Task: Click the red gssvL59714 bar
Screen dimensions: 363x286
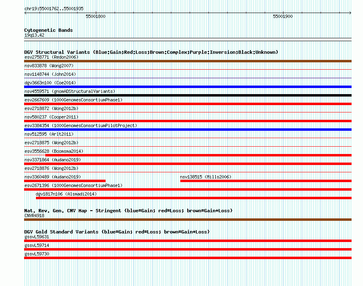Action: coord(188,249)
